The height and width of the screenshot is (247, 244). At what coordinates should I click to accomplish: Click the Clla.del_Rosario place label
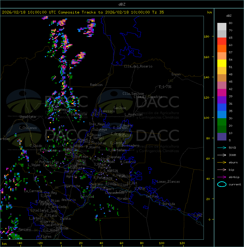[x=138, y=66]
